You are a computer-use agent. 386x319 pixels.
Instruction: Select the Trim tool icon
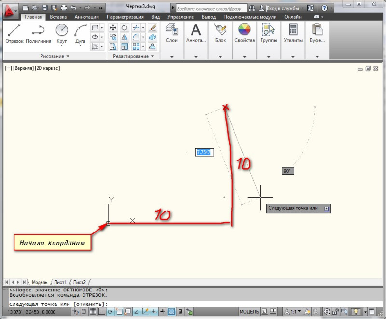(x=136, y=28)
